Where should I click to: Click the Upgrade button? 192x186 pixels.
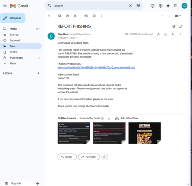(22, 183)
